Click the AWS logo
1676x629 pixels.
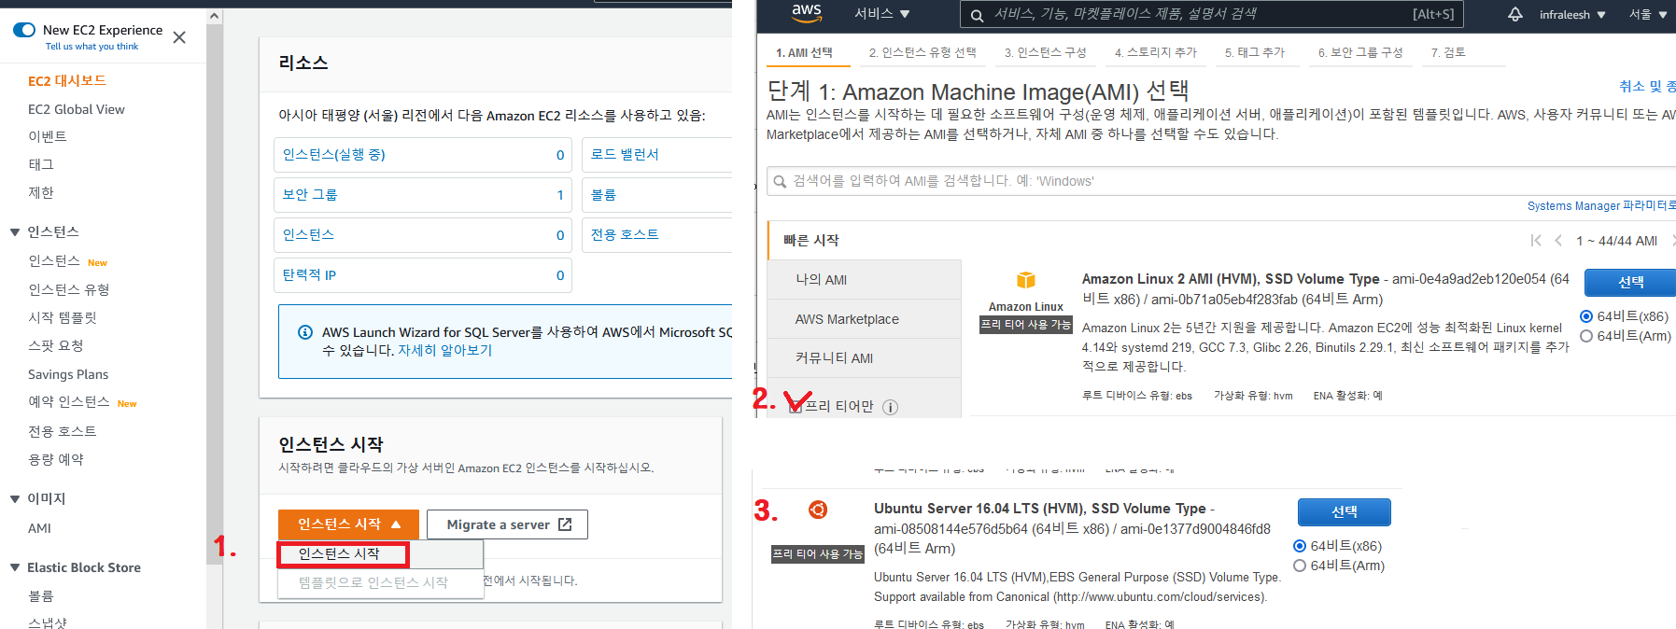pyautogui.click(x=806, y=13)
